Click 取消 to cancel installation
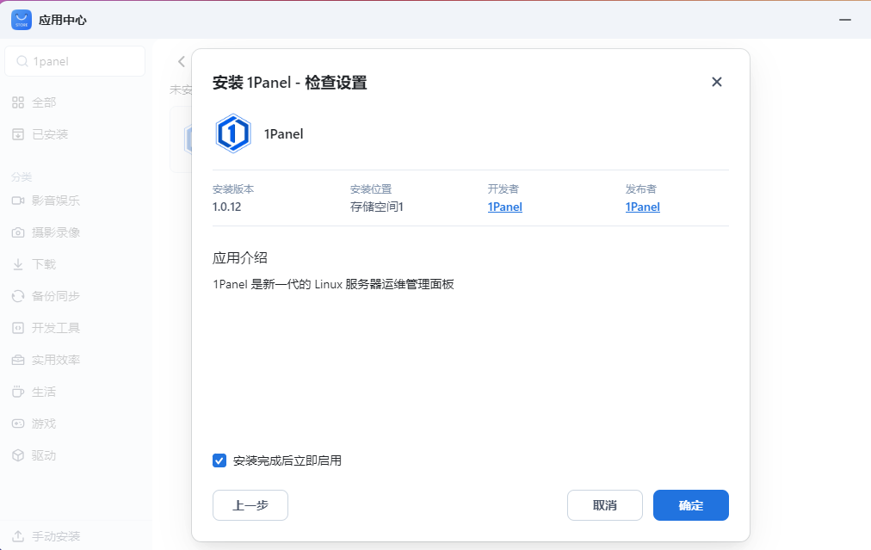This screenshot has height=550, width=871. [x=604, y=505]
